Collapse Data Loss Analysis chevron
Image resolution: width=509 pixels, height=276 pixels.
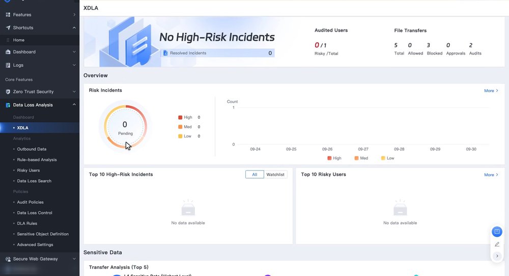click(x=74, y=105)
